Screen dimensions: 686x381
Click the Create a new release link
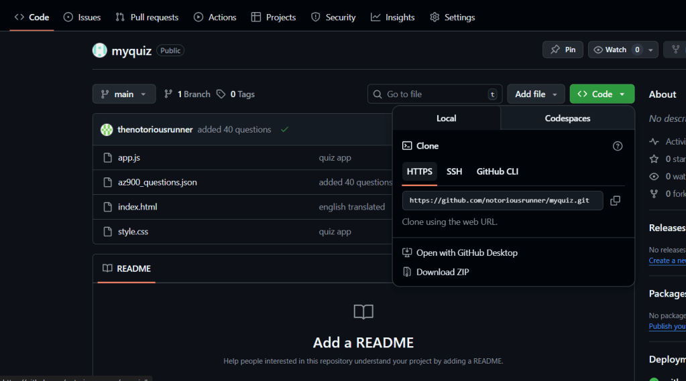point(667,260)
